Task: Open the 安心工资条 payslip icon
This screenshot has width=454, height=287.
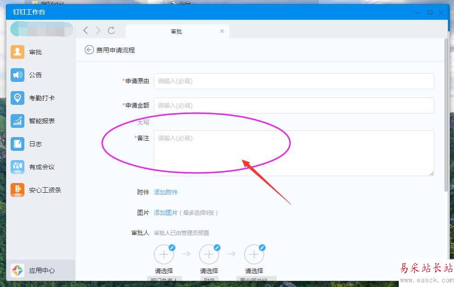Action: (17, 190)
